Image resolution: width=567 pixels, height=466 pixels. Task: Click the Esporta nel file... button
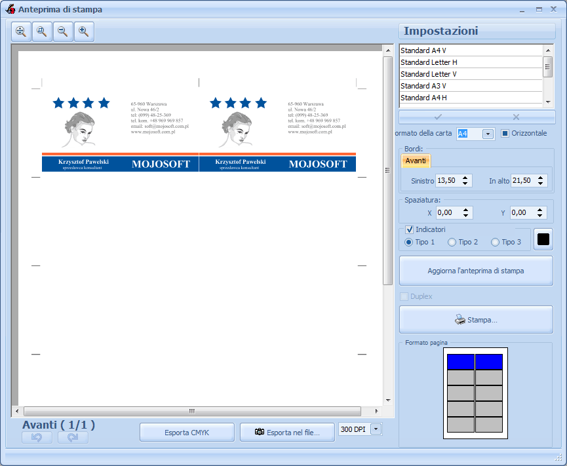tap(287, 433)
